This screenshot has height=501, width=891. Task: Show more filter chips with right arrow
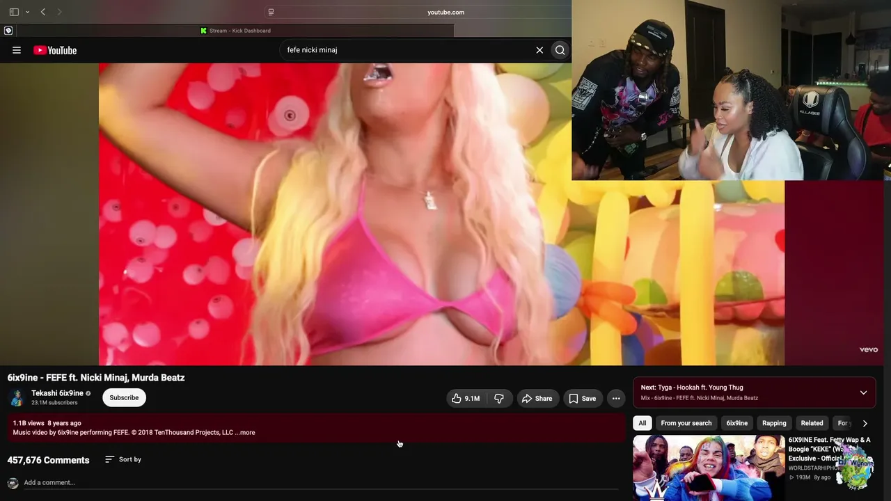(x=865, y=423)
